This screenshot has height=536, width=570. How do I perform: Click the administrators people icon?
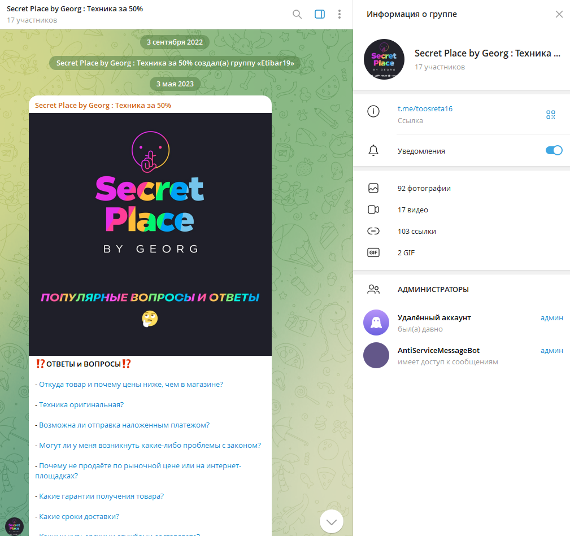[x=373, y=289]
